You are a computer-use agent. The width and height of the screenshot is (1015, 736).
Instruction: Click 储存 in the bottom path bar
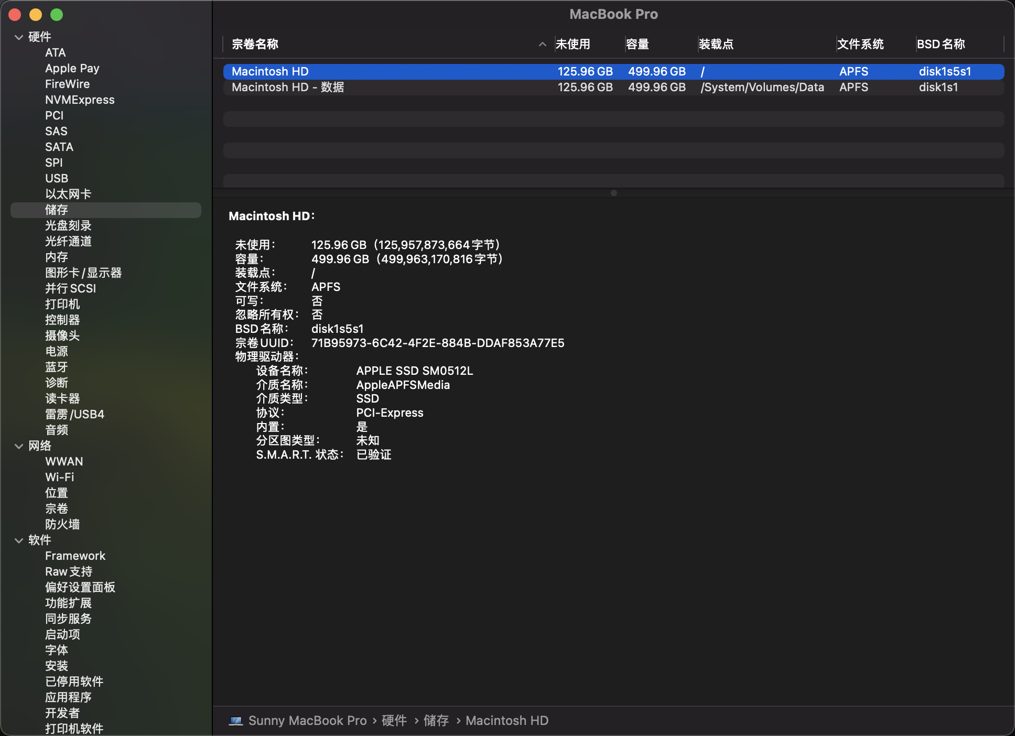point(436,721)
